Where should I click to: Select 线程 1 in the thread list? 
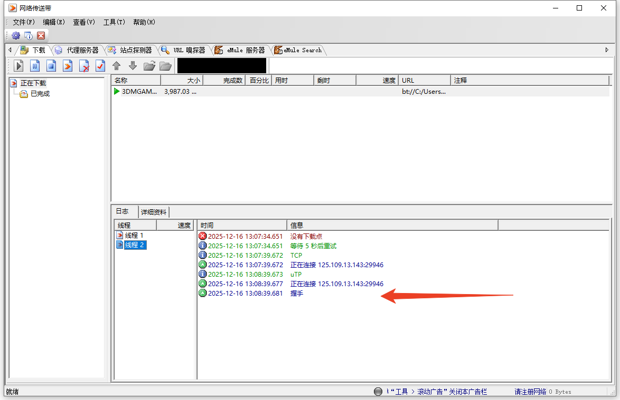134,236
